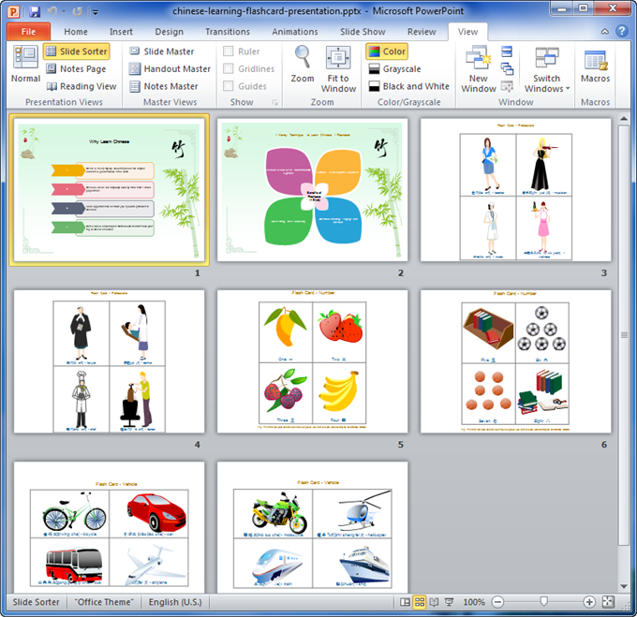Expand the Switch Windows dropdown
637x617 pixels.
click(x=547, y=69)
